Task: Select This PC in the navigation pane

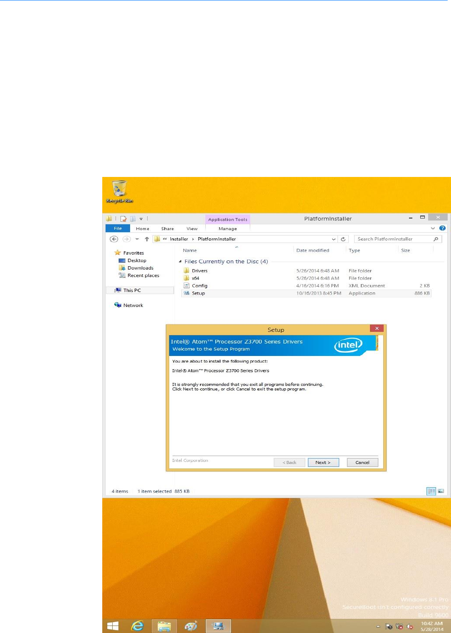Action: [x=132, y=290]
